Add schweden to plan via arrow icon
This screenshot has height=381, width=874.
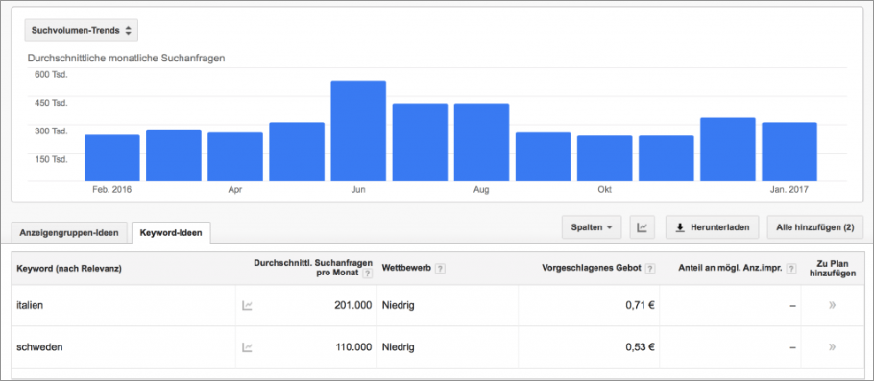pos(832,347)
